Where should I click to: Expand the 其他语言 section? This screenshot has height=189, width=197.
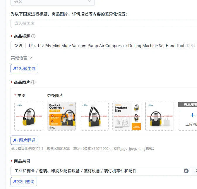pos(21,58)
